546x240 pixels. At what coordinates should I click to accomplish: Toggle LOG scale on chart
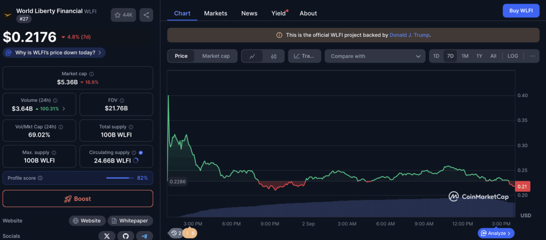click(x=513, y=56)
